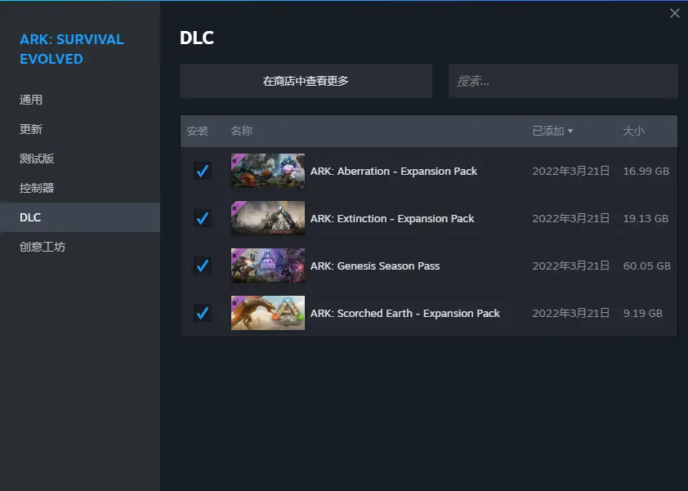Screen dimensions: 688x491
Task: Click the 19.13 GB size value
Action: (x=646, y=218)
